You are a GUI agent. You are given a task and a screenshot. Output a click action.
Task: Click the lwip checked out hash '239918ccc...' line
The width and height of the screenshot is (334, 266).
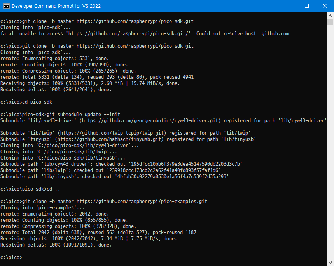(110, 170)
